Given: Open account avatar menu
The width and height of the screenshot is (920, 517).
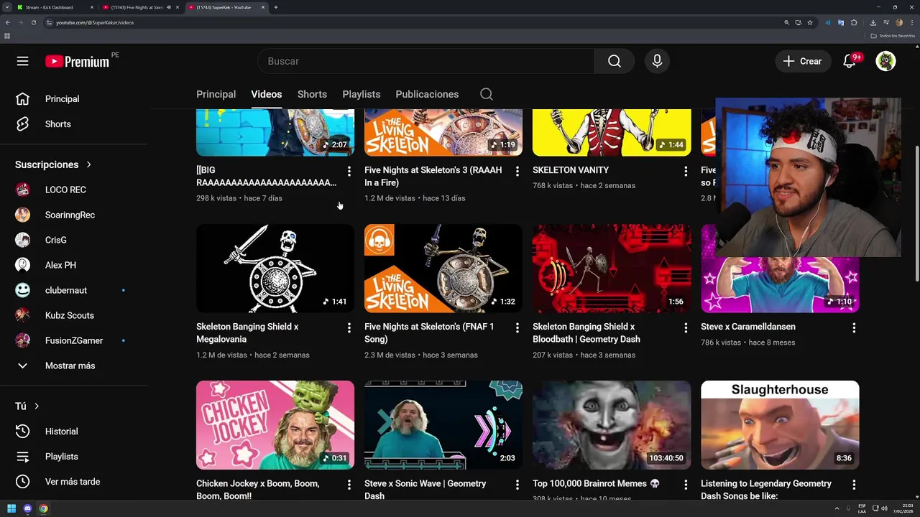Looking at the screenshot, I should point(885,61).
